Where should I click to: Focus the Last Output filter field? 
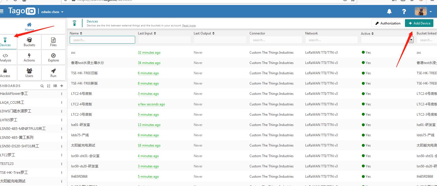(x=220, y=40)
